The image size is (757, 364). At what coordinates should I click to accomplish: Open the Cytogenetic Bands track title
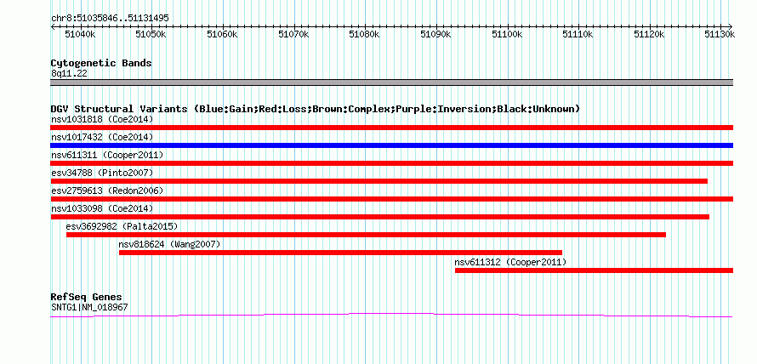(x=101, y=63)
